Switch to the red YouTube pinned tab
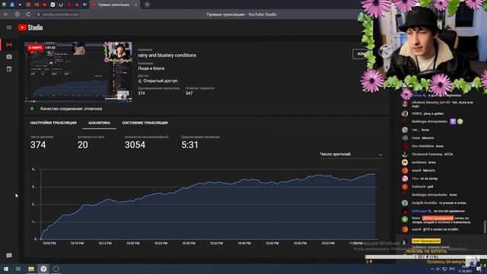487x274 pixels. pyautogui.click(x=44, y=5)
